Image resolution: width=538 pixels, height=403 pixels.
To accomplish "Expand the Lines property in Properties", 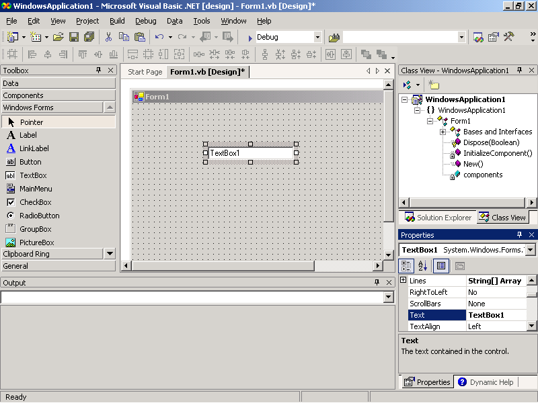I will click(403, 280).
